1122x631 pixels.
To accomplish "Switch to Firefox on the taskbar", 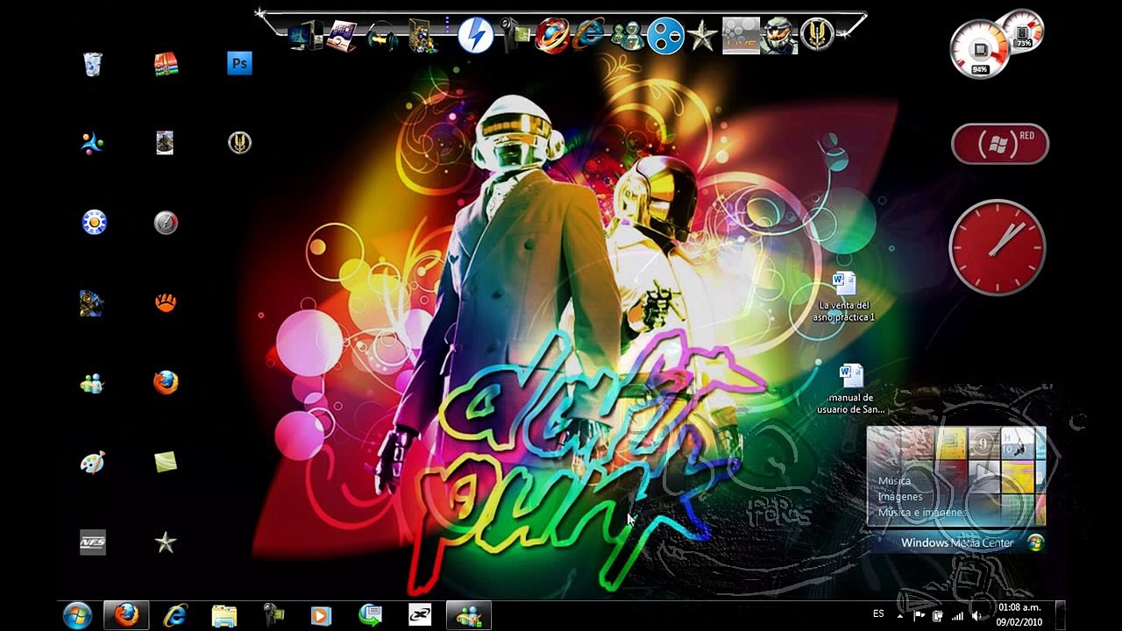I will point(126,615).
